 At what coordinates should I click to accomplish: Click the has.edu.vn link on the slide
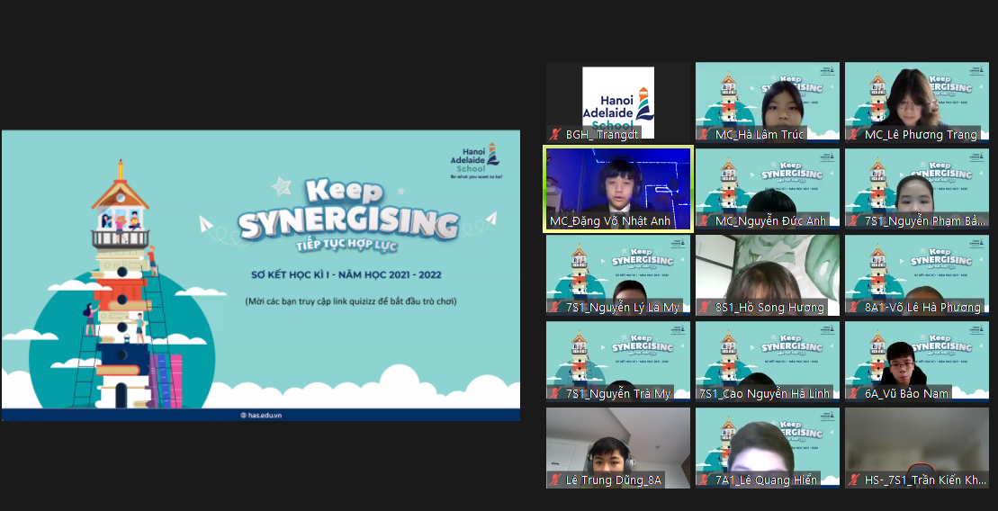(261, 415)
